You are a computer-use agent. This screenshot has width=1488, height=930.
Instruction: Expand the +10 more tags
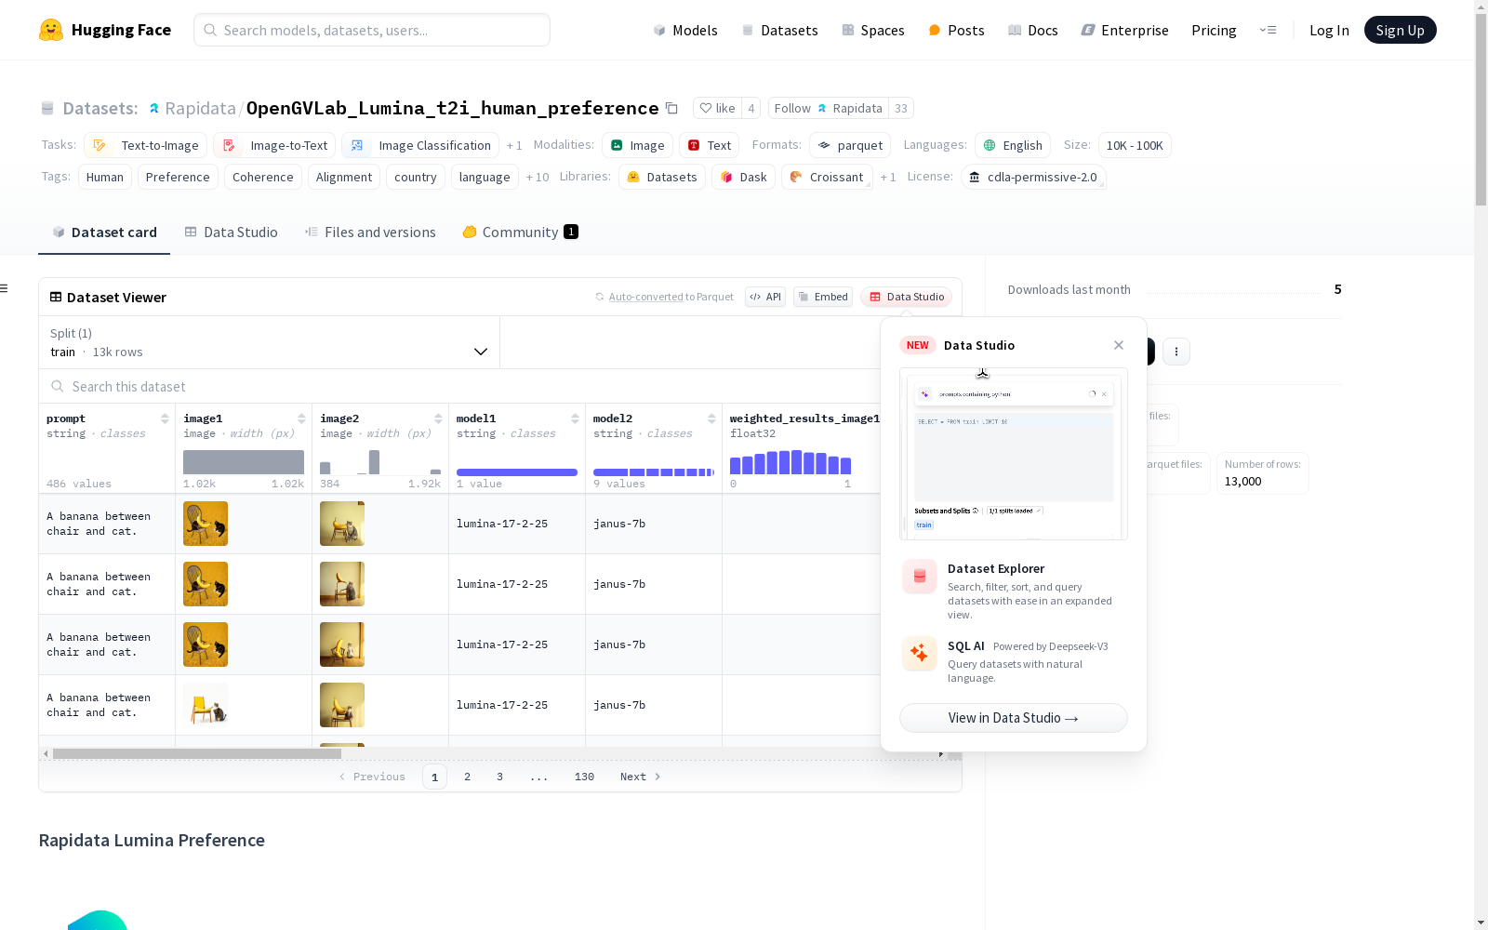point(538,177)
